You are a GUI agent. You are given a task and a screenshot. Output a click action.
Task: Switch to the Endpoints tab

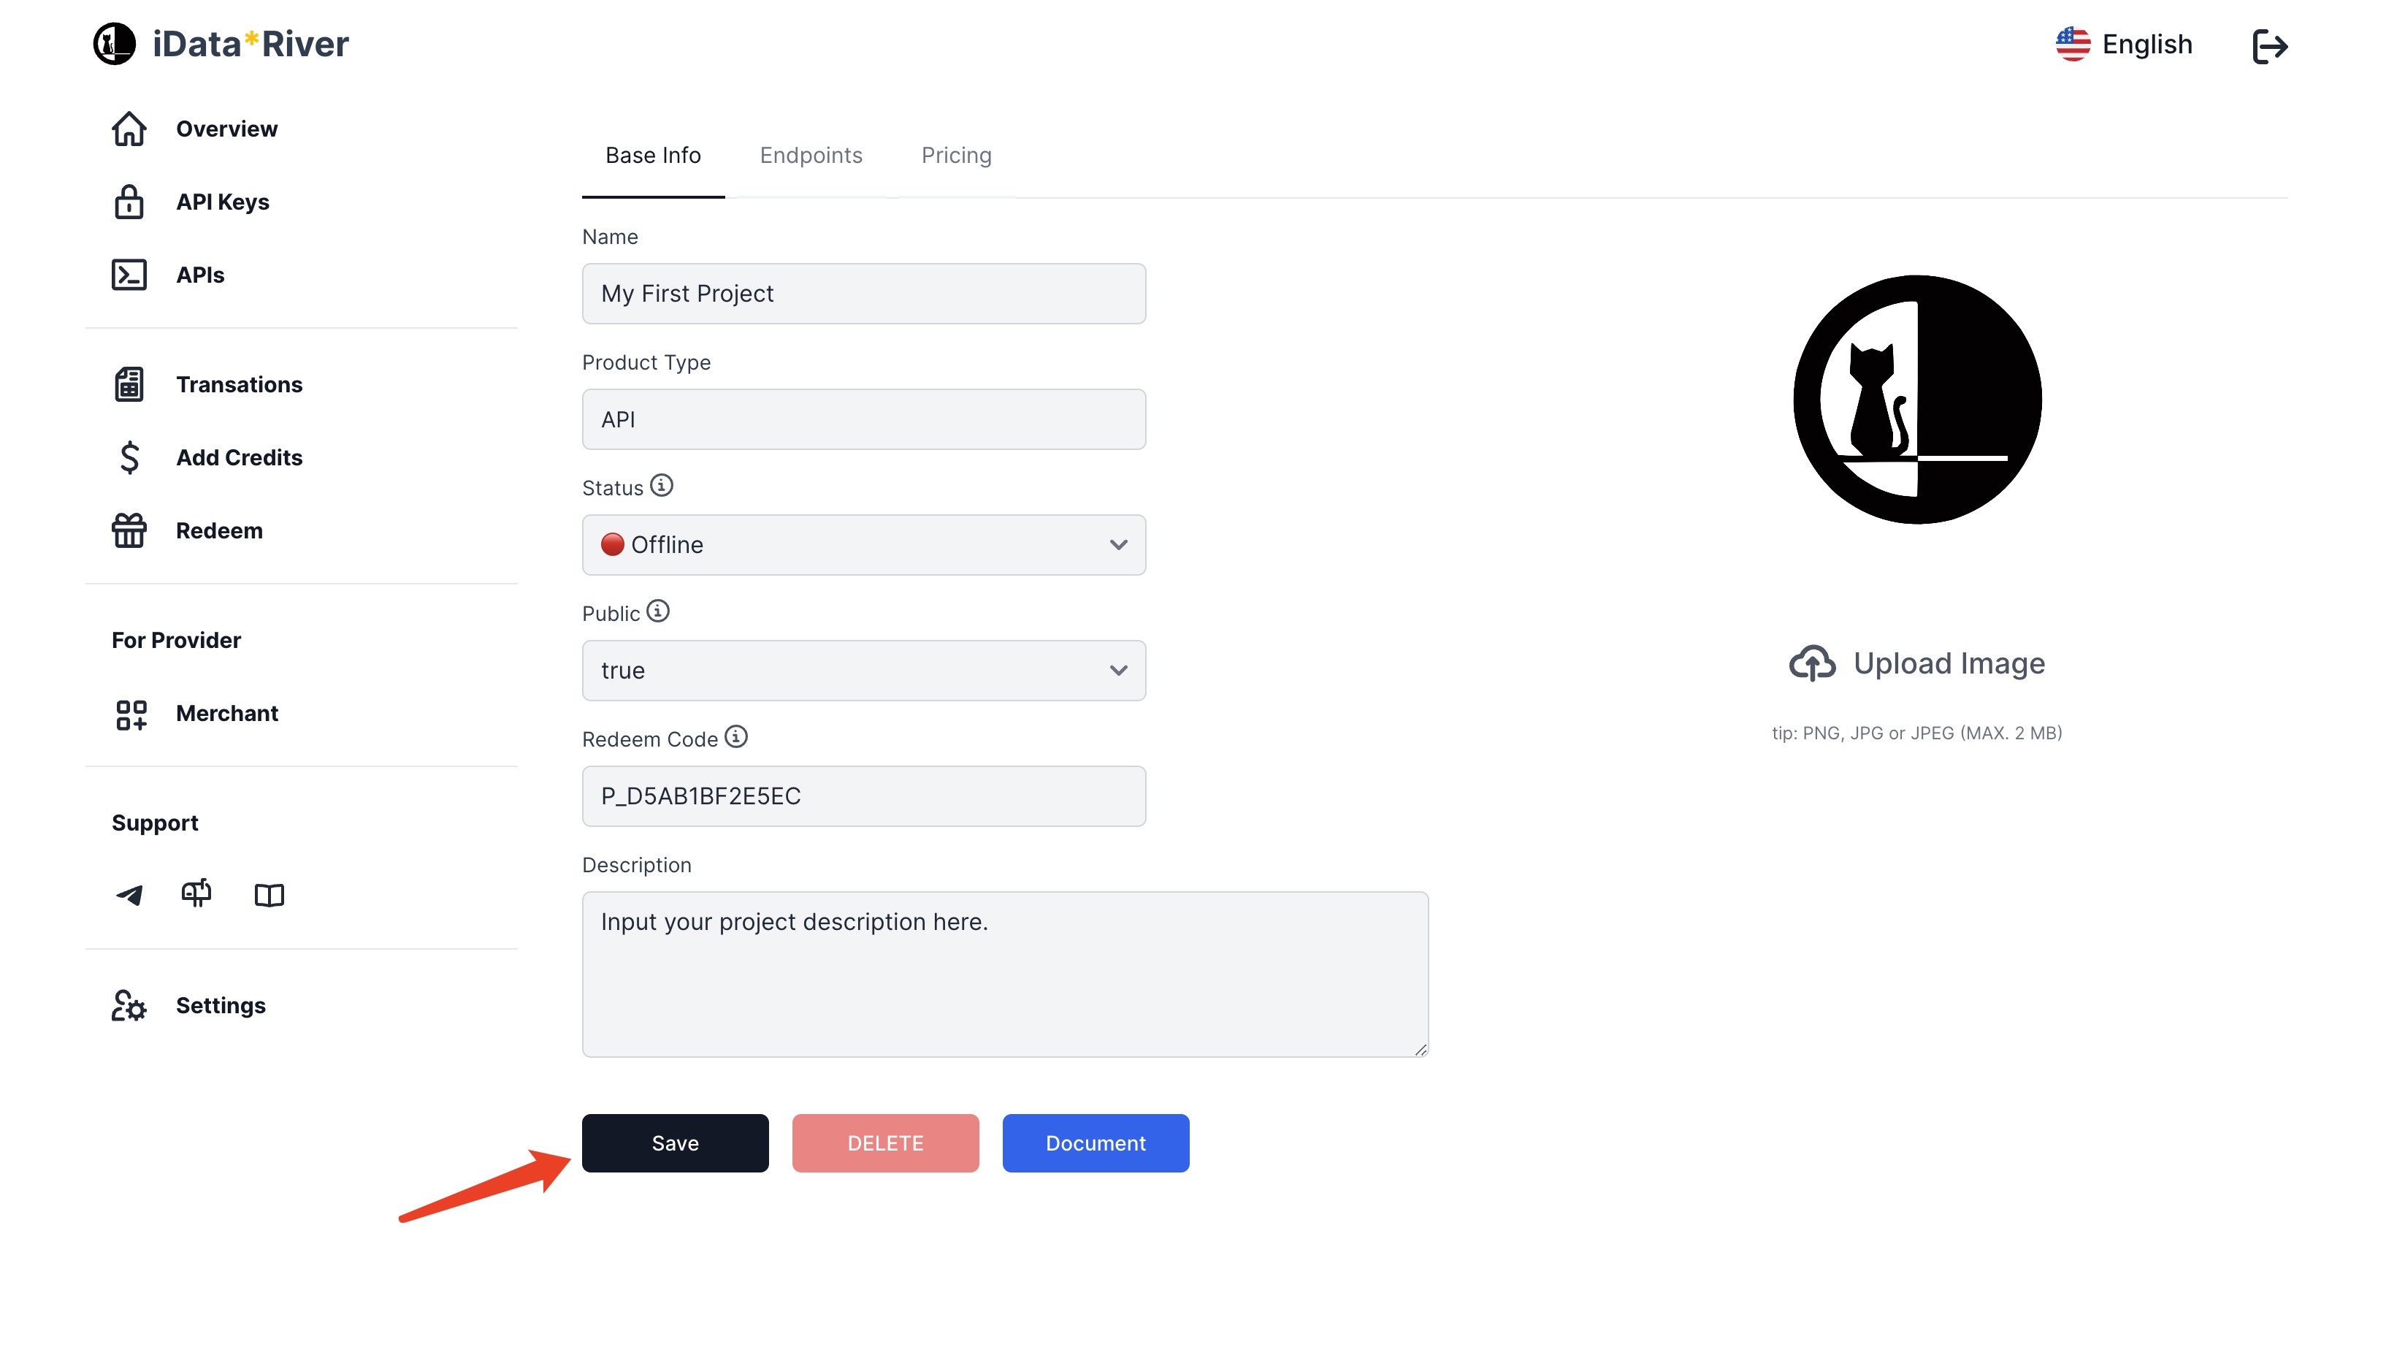click(811, 155)
